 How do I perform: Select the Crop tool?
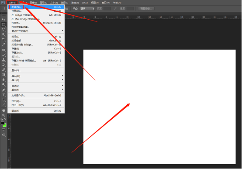[x=3, y=39]
